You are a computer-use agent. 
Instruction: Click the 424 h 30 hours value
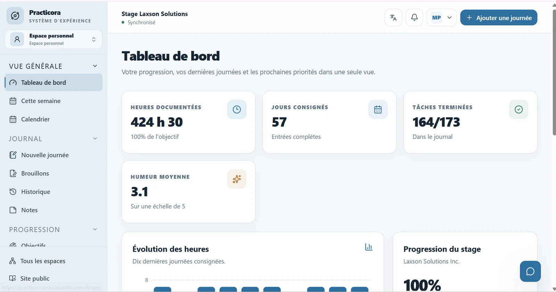[x=157, y=122]
